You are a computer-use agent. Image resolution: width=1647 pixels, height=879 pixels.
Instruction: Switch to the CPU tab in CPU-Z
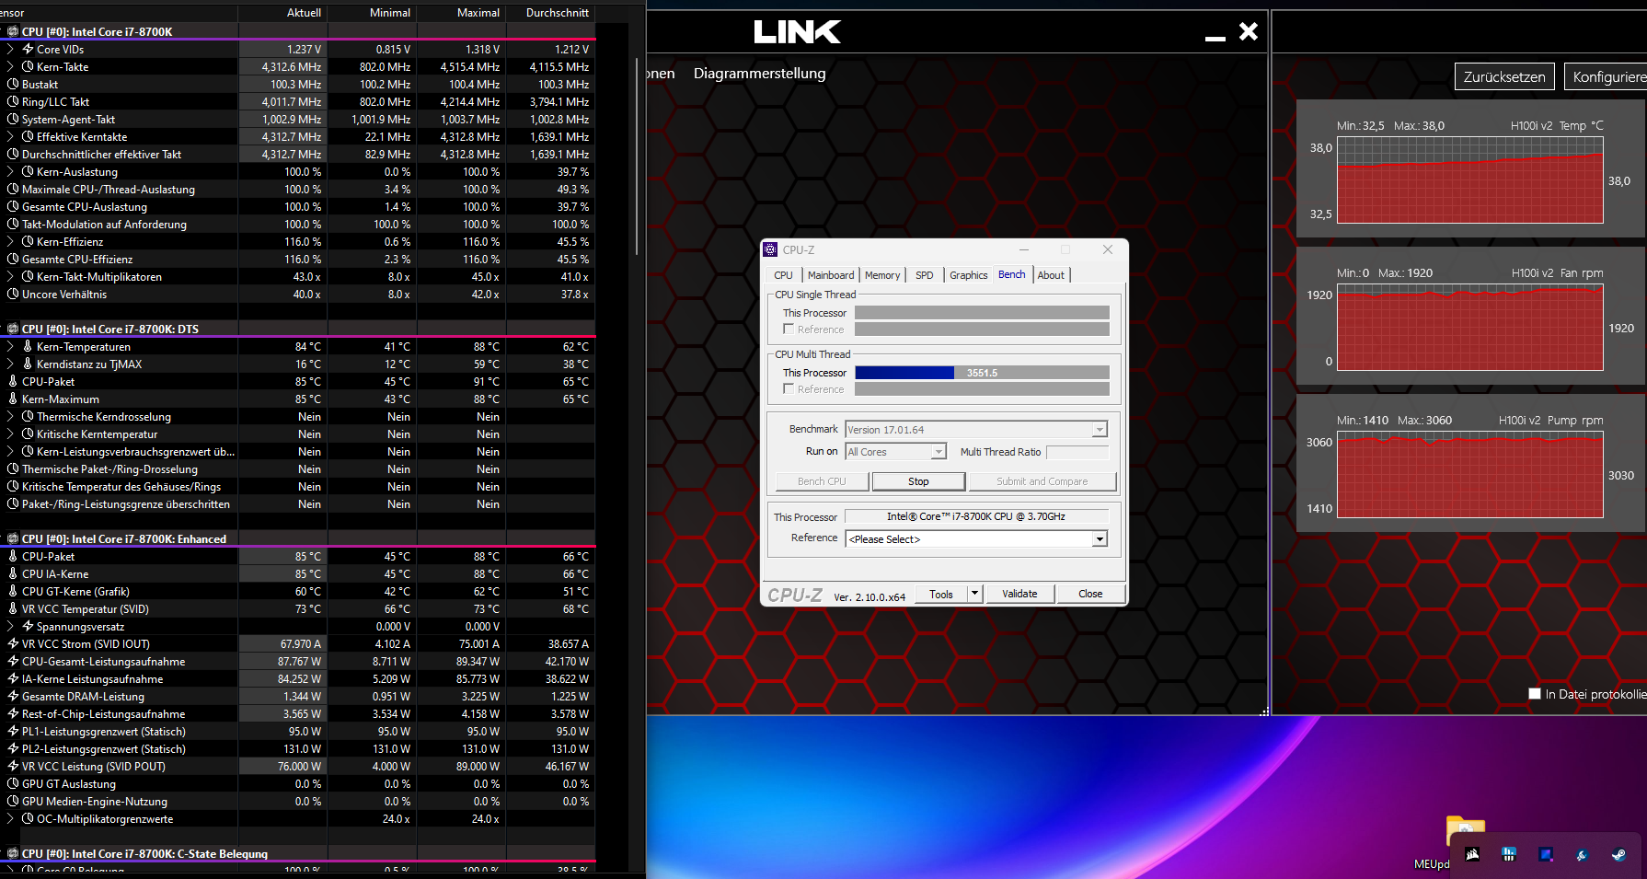click(x=783, y=275)
